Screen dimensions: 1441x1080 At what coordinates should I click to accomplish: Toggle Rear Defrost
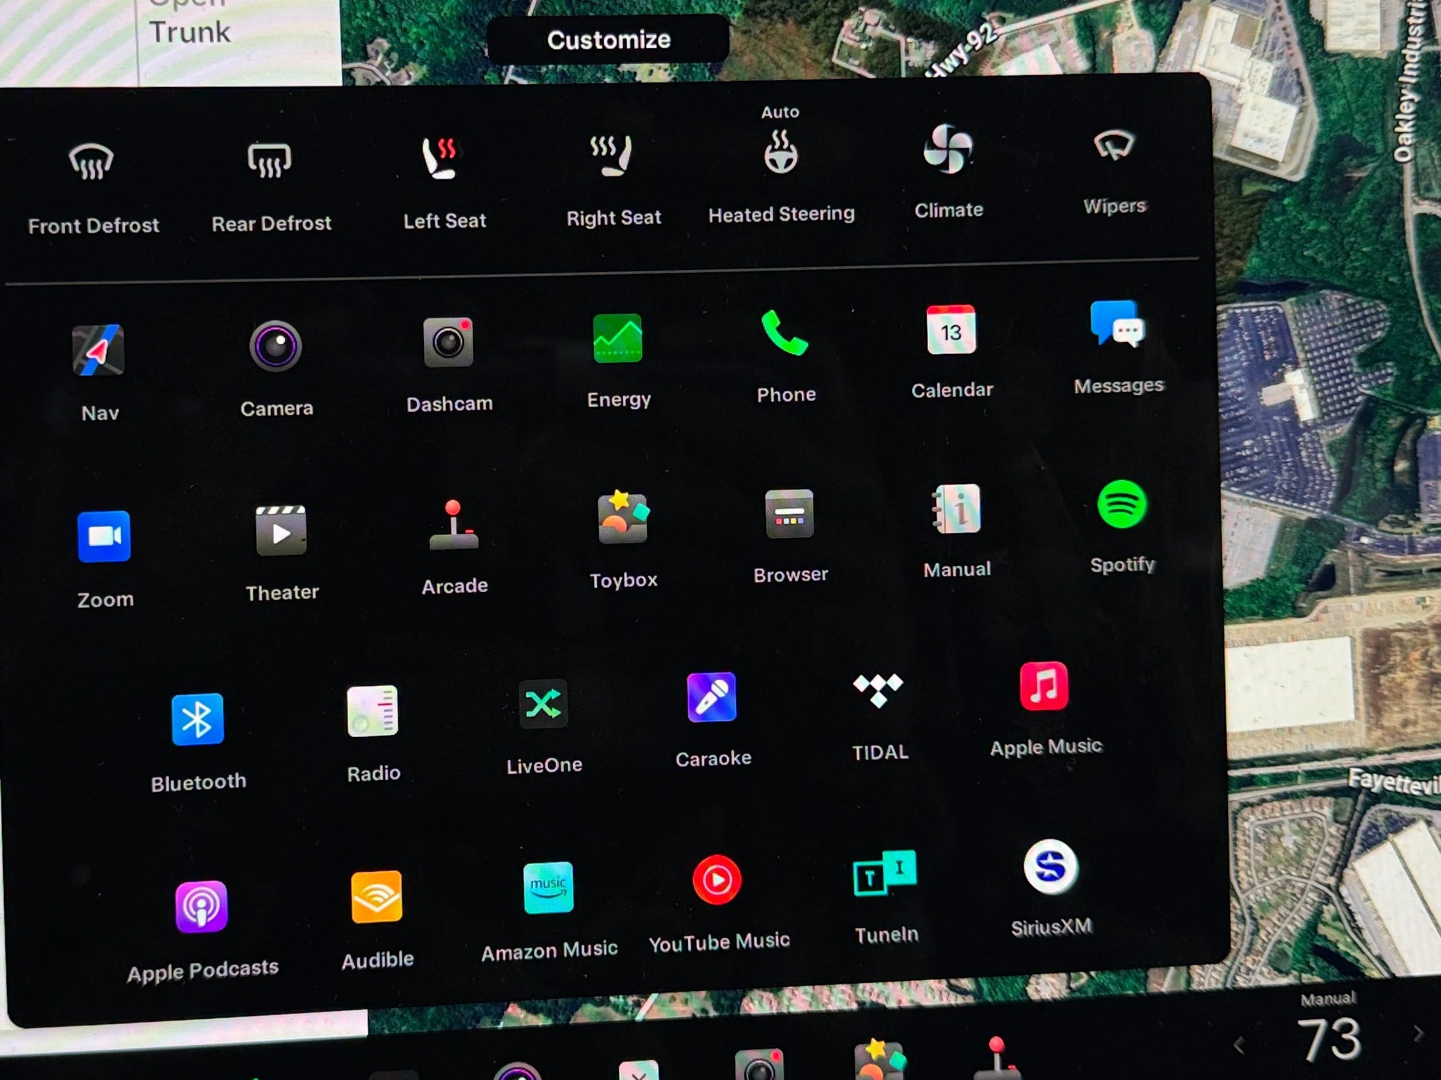click(x=269, y=159)
